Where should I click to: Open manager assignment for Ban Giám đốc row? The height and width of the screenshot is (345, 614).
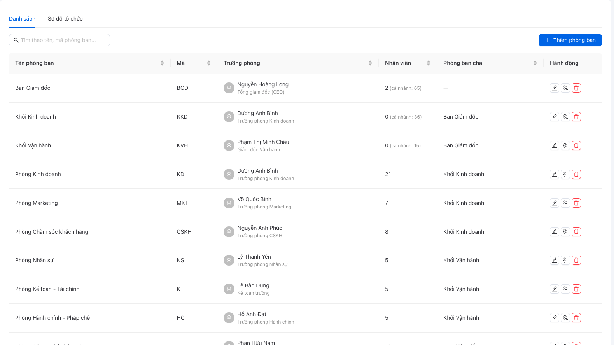tap(565, 88)
